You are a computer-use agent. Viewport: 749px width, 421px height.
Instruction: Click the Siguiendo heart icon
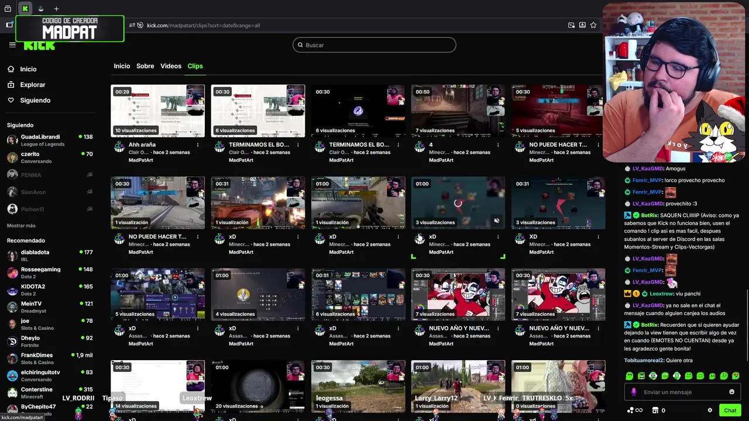11,101
